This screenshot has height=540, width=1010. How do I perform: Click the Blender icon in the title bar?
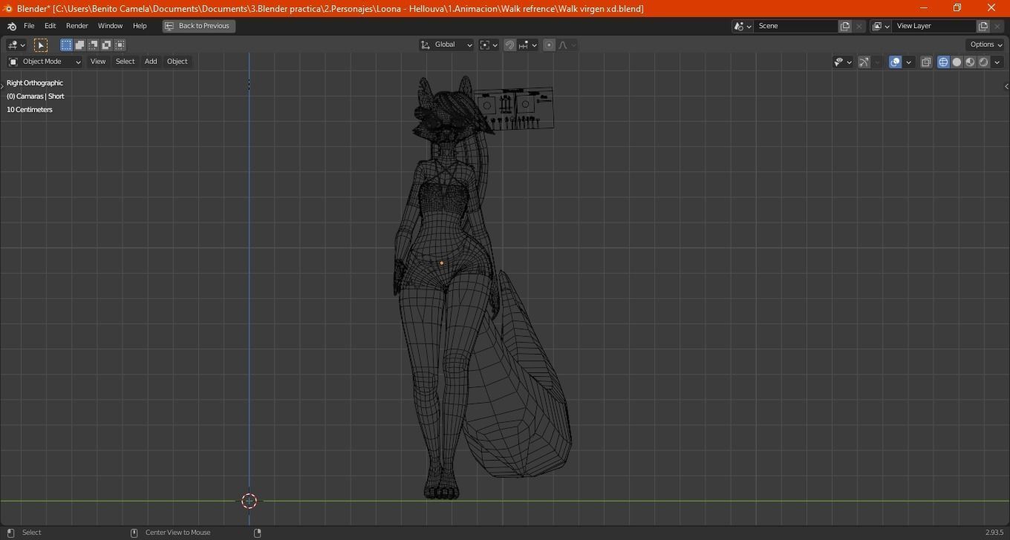coord(7,8)
